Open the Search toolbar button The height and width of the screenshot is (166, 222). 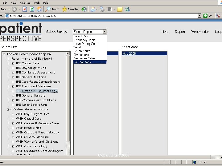point(52,9)
